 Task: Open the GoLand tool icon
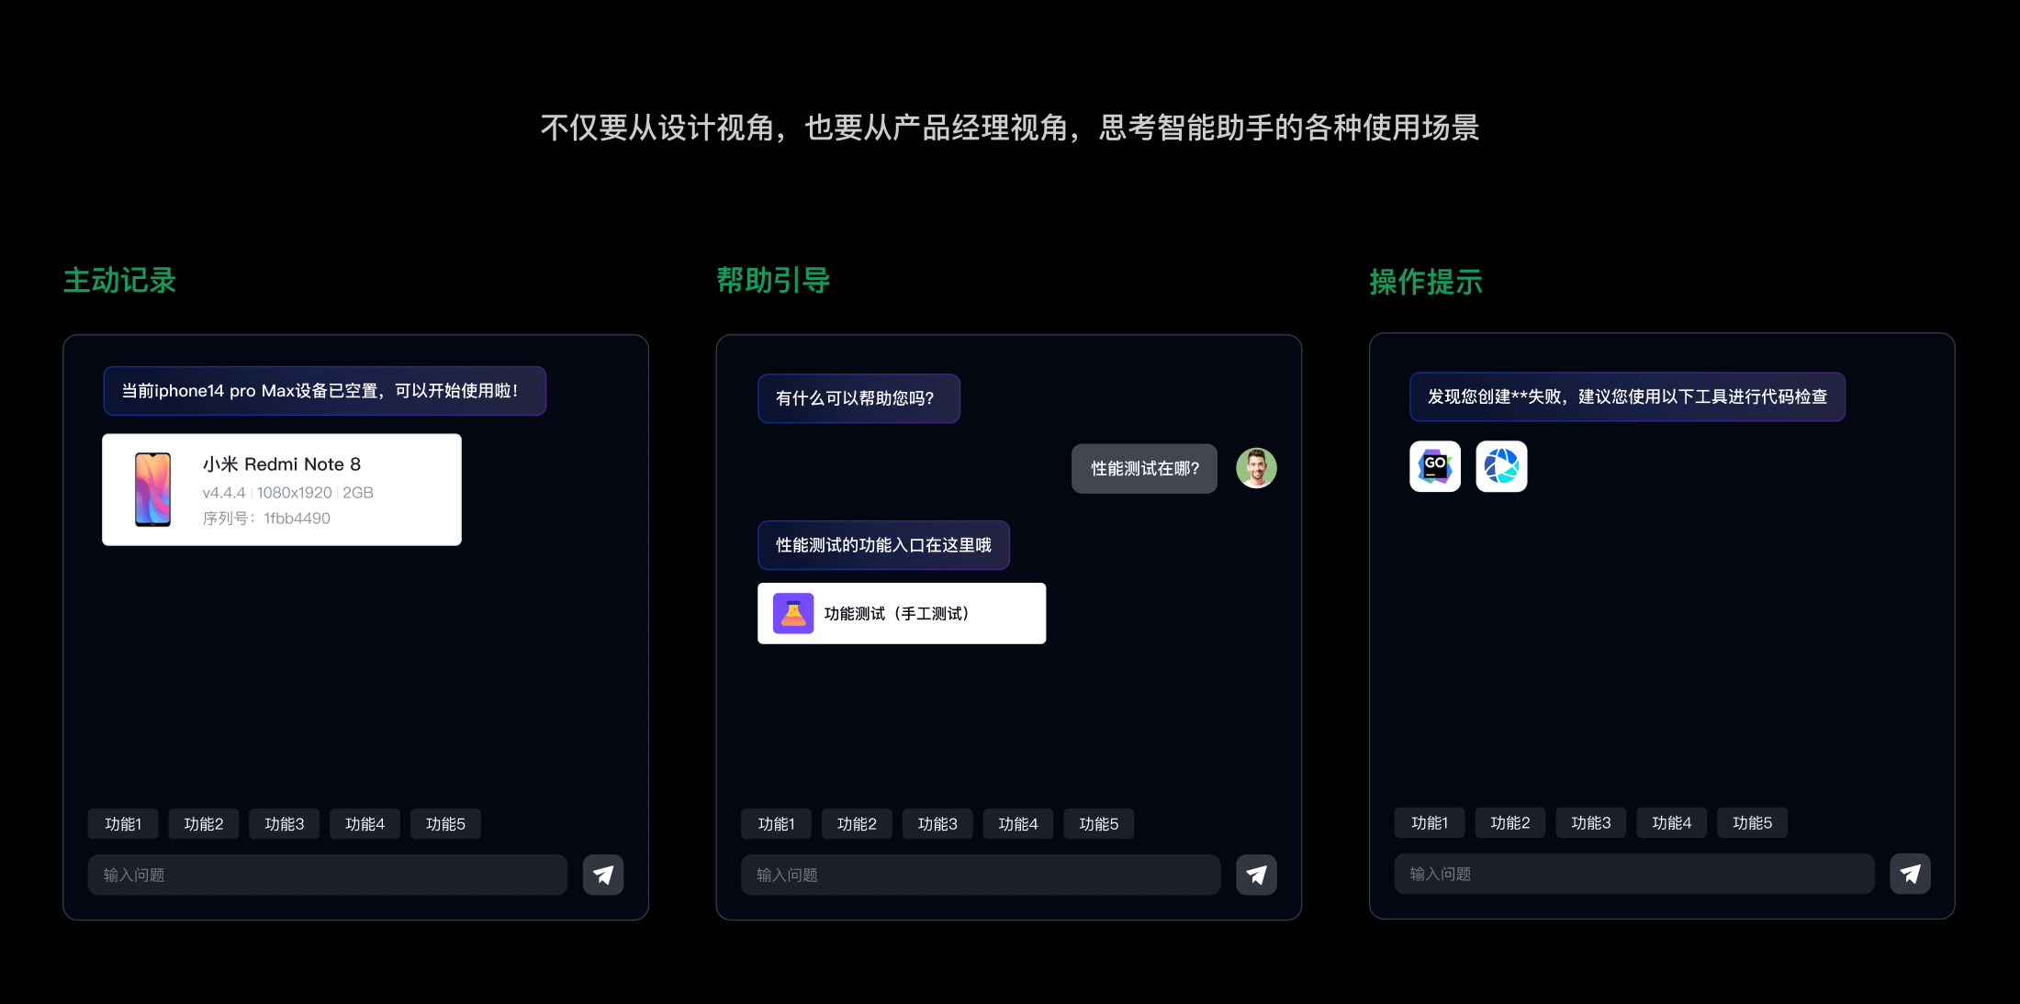[x=1435, y=466]
